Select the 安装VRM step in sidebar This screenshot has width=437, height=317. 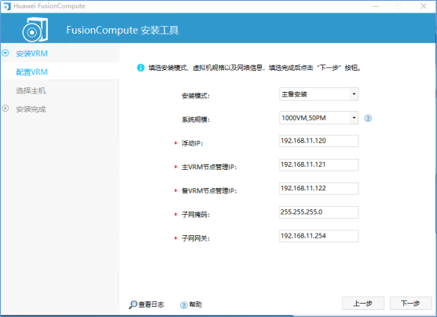[x=31, y=53]
